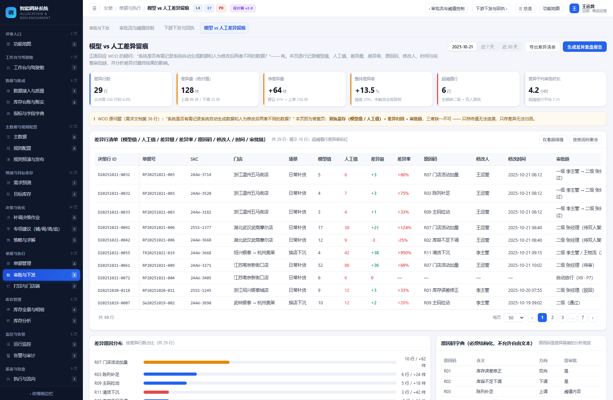Open the page size dropdown showing 50

pos(514,318)
